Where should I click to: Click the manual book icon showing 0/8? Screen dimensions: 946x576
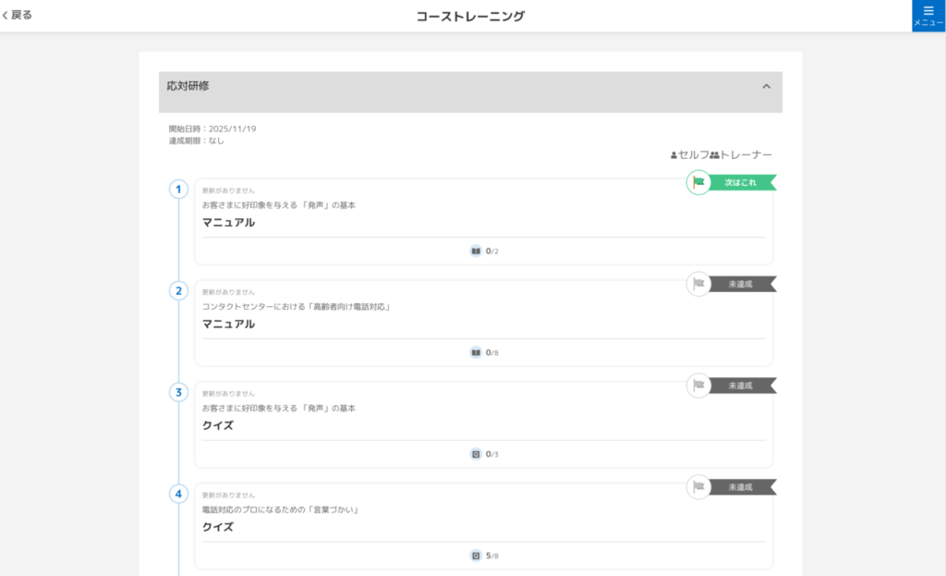476,352
